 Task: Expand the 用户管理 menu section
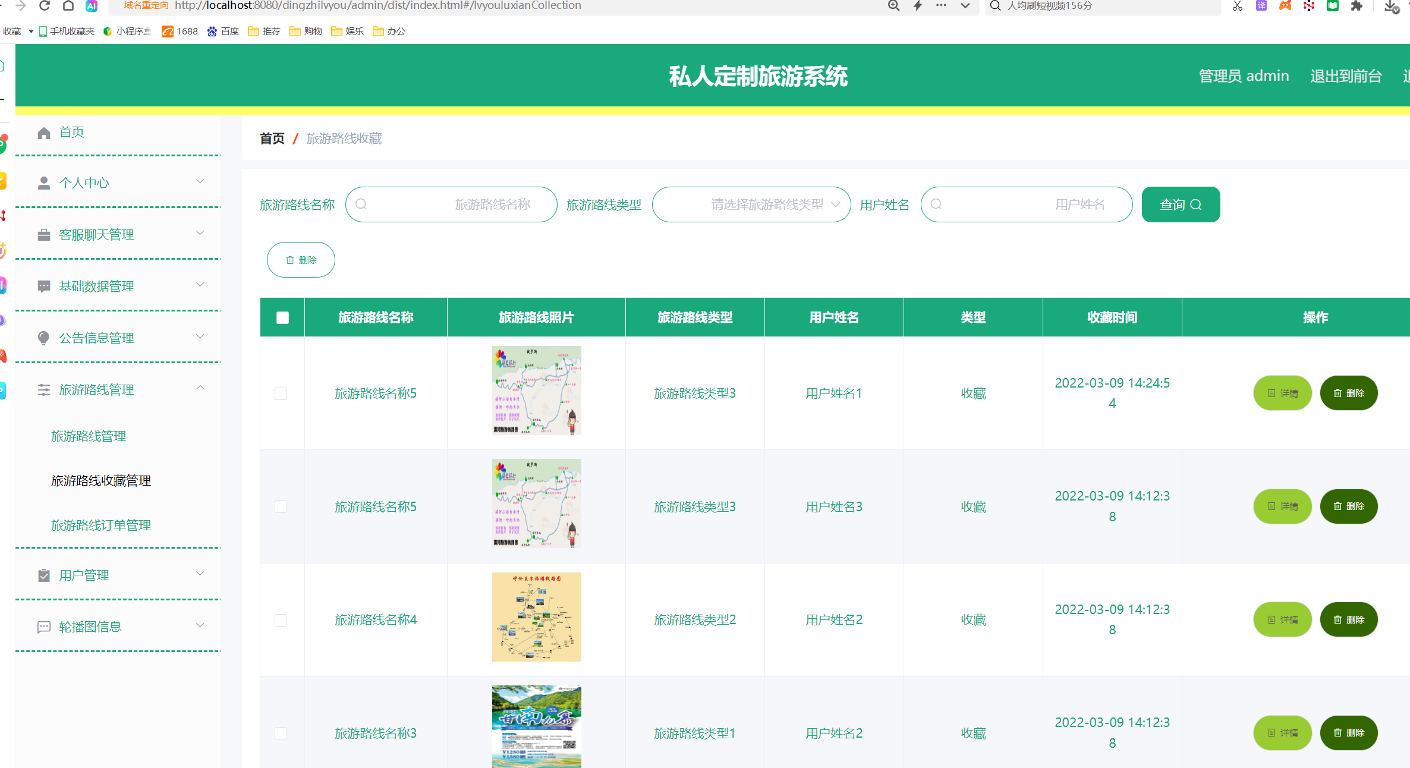(x=200, y=573)
